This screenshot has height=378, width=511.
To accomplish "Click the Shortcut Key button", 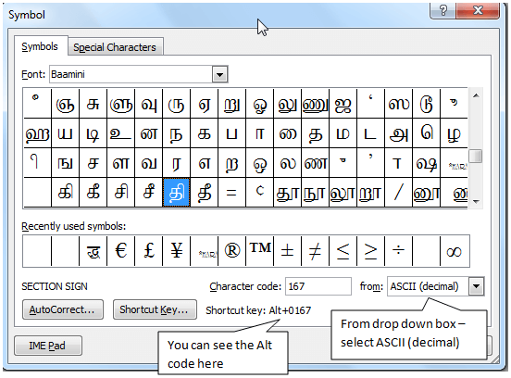I will click(155, 309).
